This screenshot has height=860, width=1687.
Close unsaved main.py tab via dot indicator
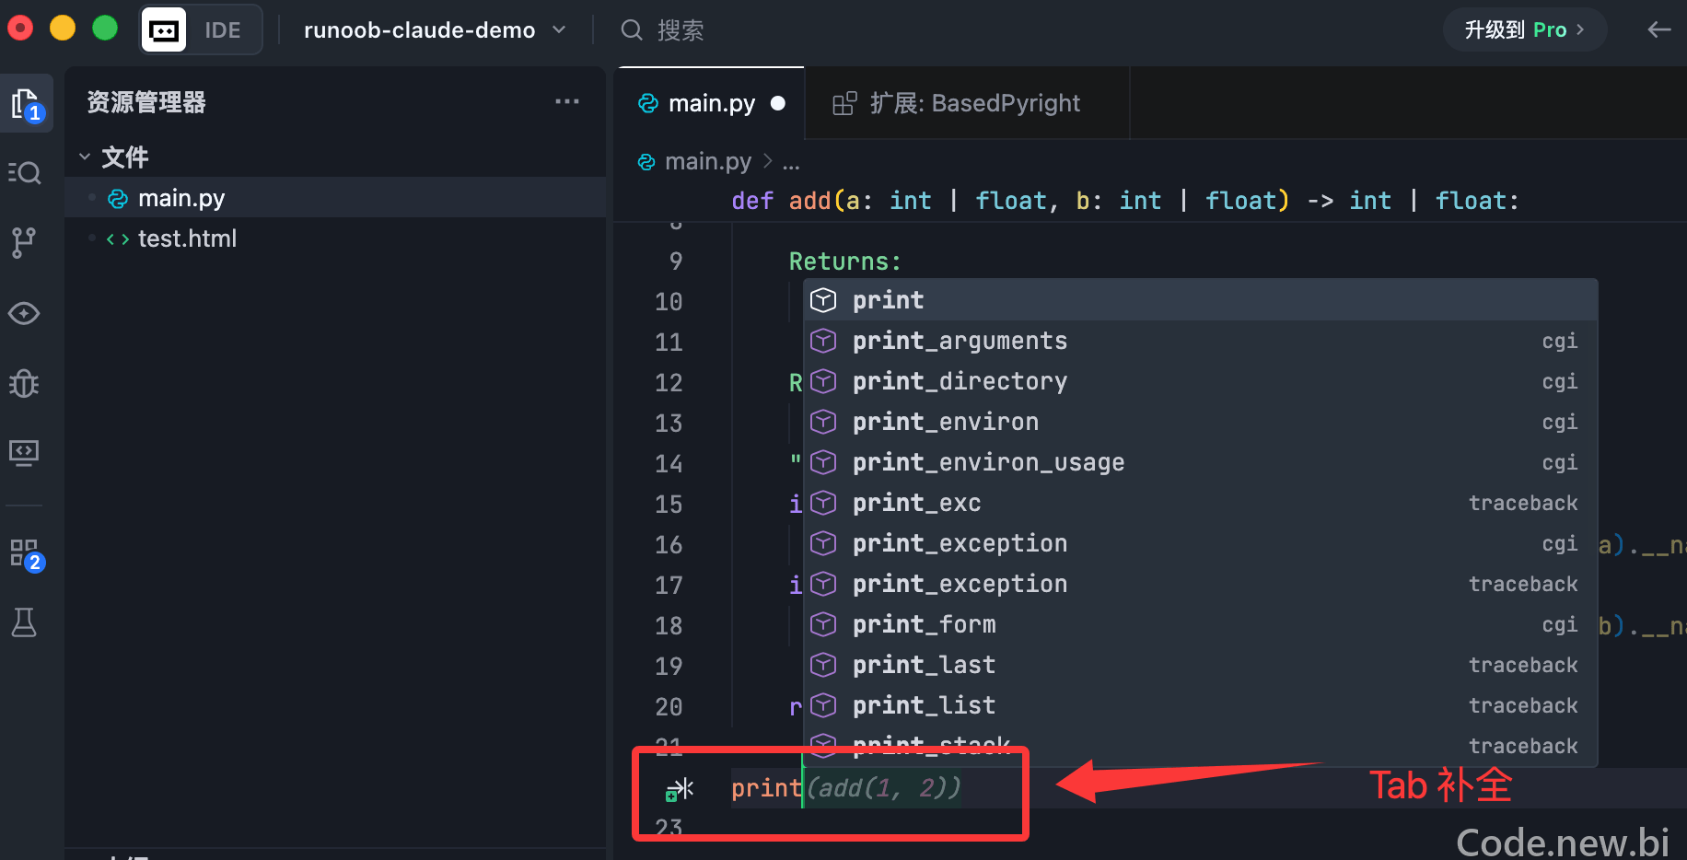[778, 103]
